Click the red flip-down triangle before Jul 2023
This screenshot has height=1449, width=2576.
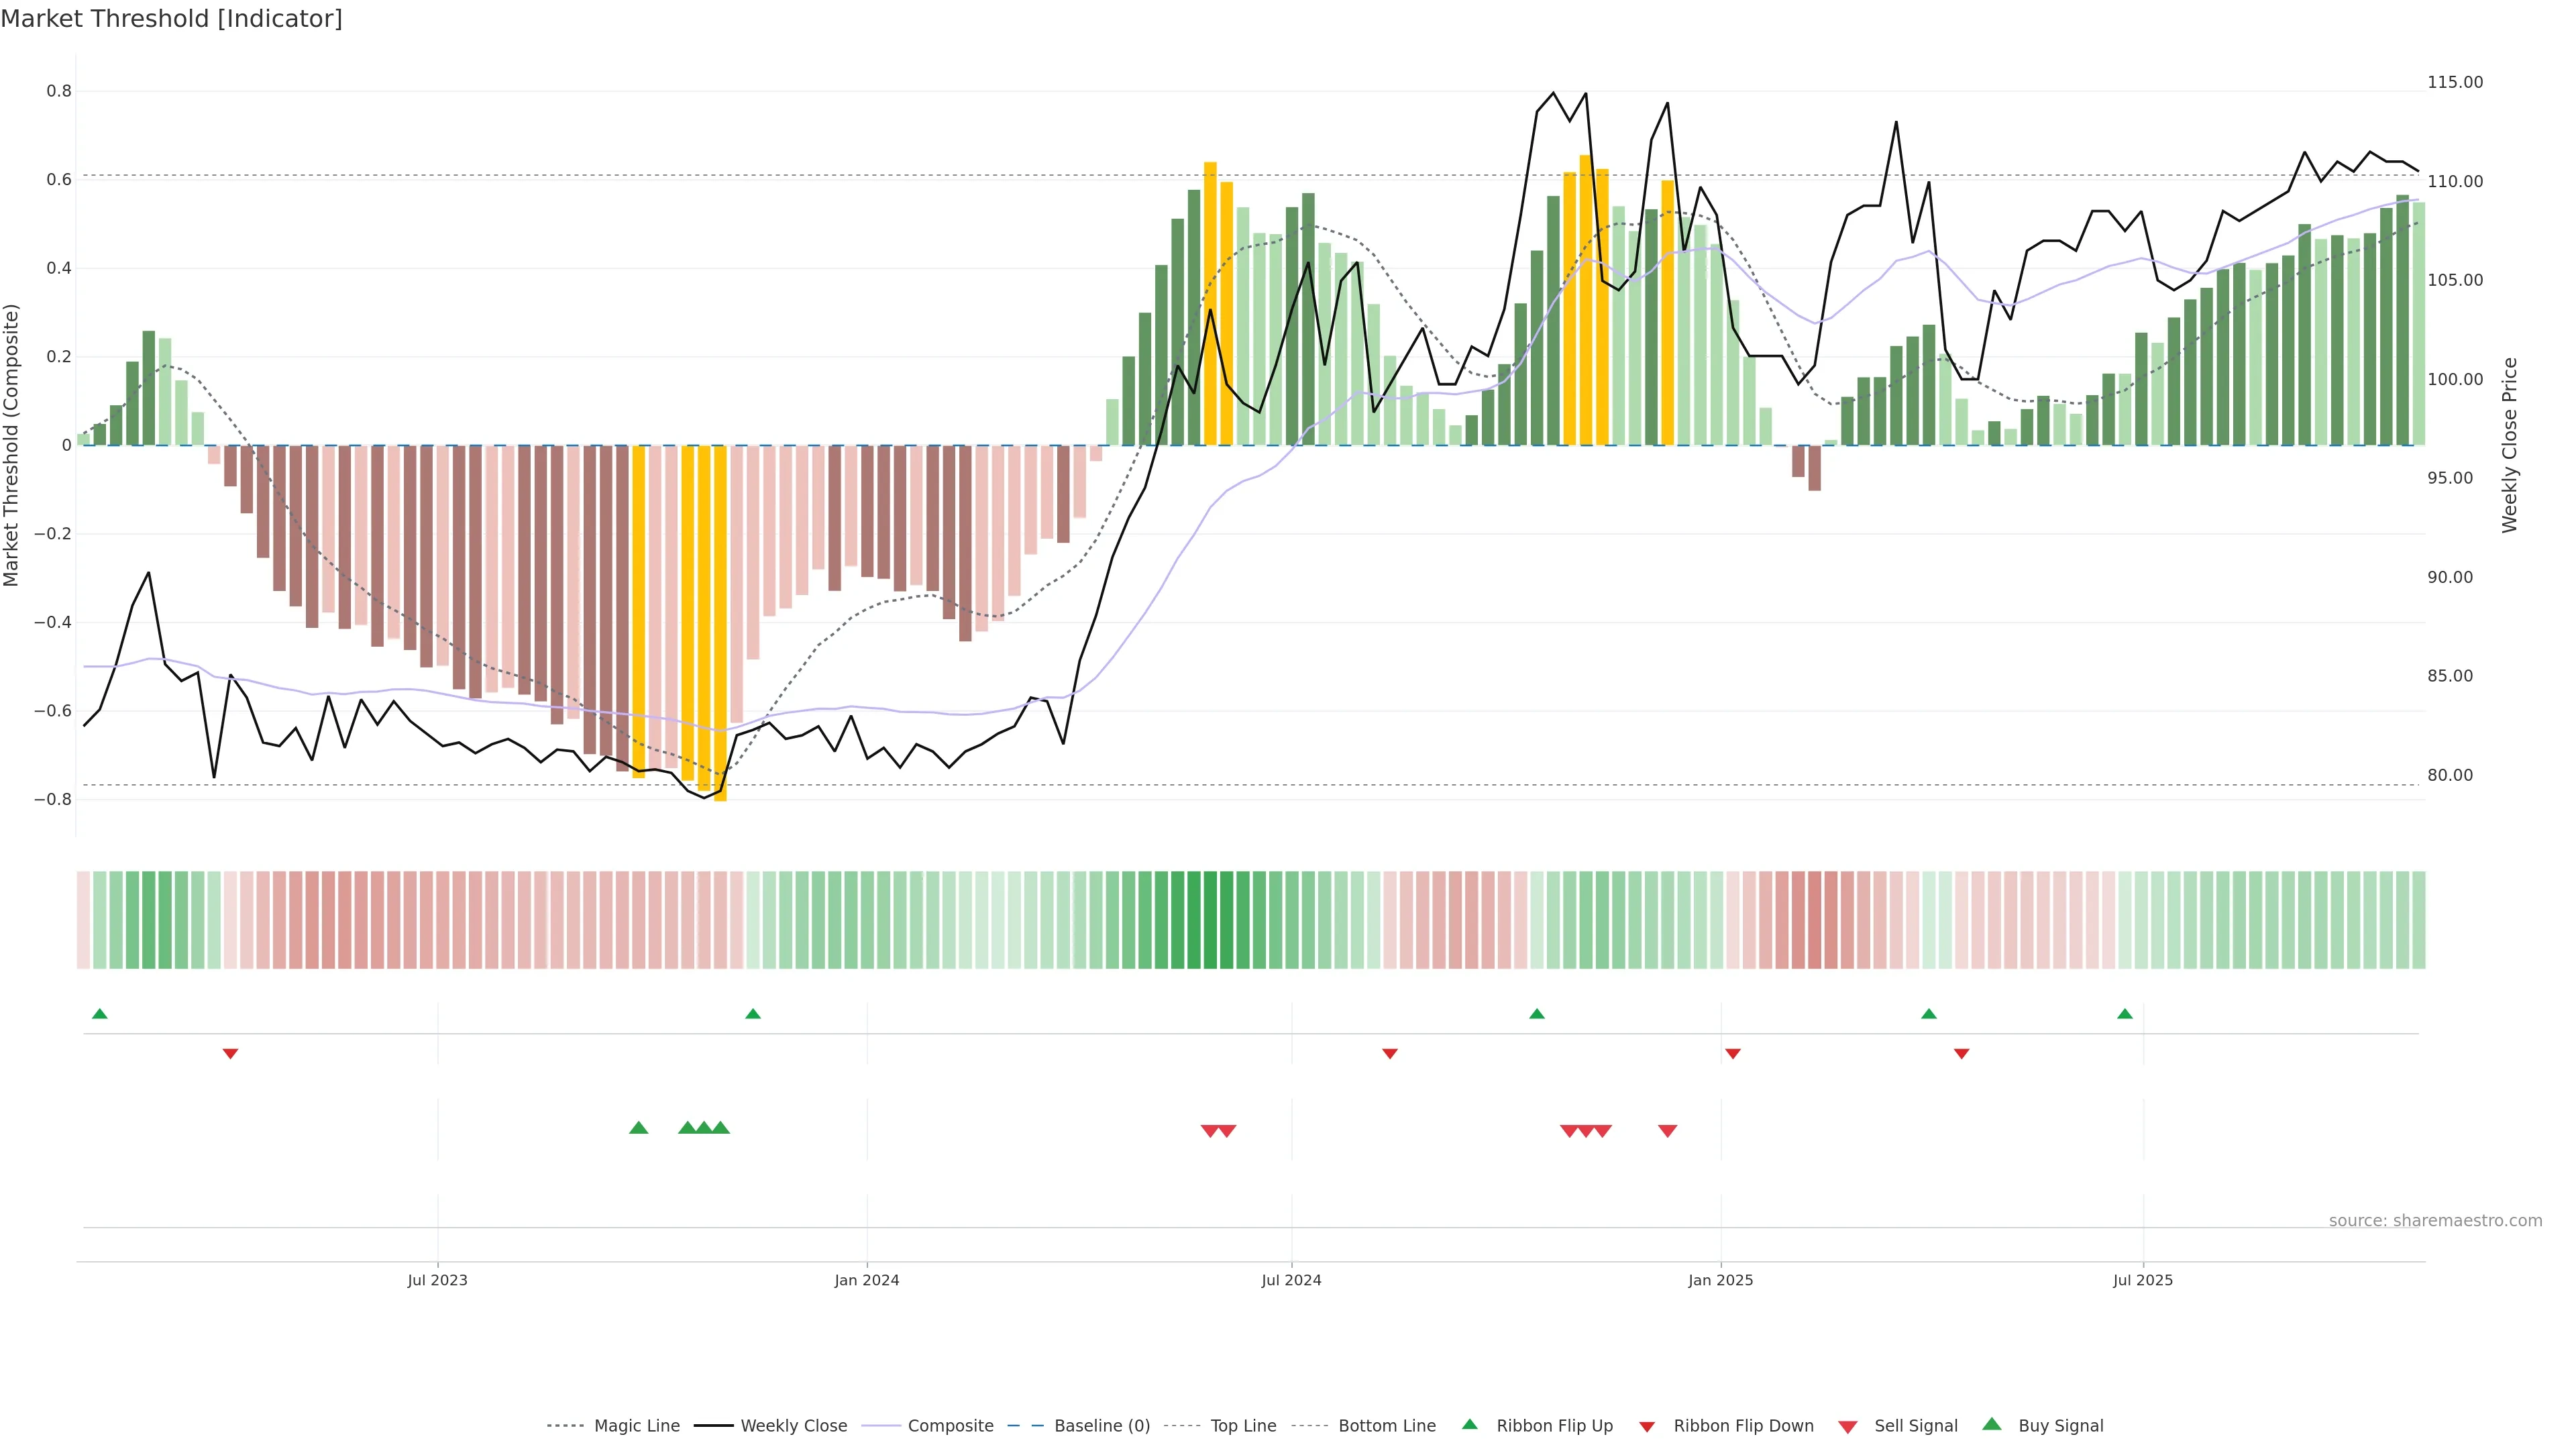click(x=230, y=1053)
